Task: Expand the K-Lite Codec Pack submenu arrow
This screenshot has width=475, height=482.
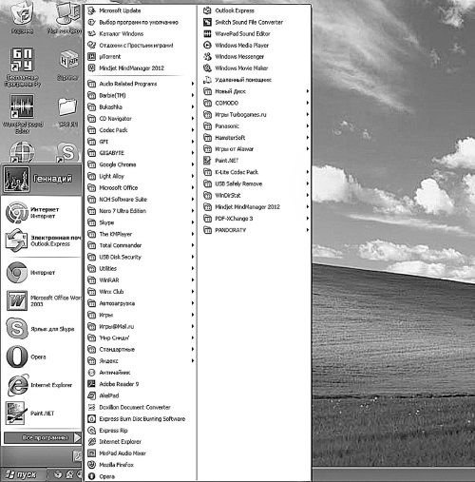Action: point(308,172)
